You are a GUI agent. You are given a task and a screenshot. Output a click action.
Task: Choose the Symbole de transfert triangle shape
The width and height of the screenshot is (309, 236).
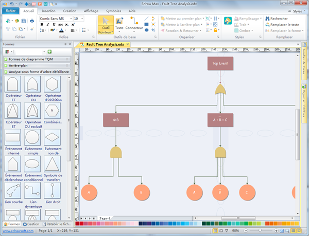pyautogui.click(x=53, y=164)
